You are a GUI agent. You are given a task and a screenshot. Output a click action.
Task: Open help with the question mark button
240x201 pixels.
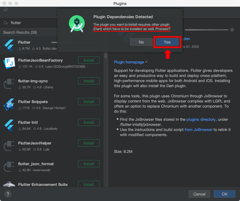click(8, 194)
